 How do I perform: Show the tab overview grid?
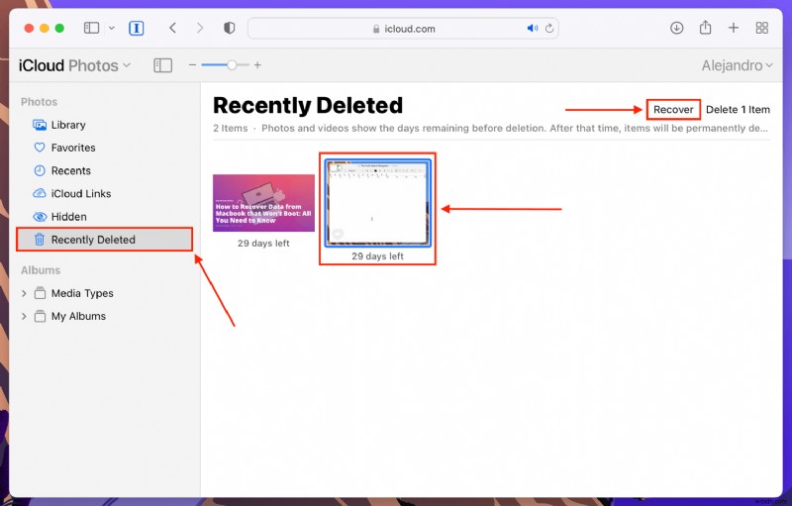[x=761, y=28]
